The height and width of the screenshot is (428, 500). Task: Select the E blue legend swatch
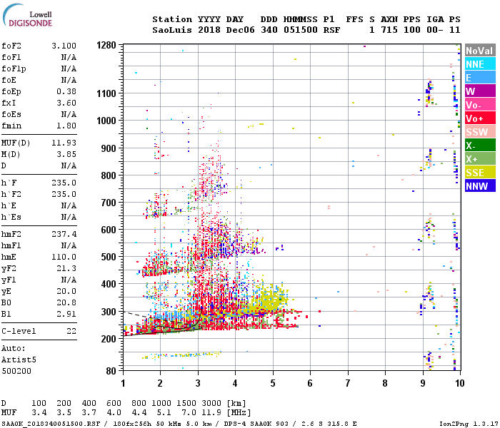point(480,78)
